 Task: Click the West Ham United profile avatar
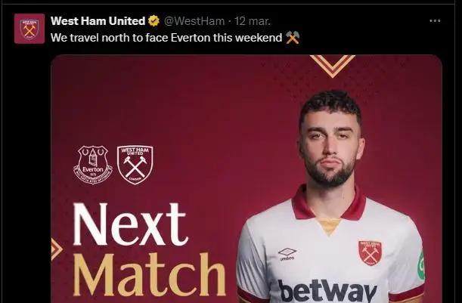coord(29,28)
